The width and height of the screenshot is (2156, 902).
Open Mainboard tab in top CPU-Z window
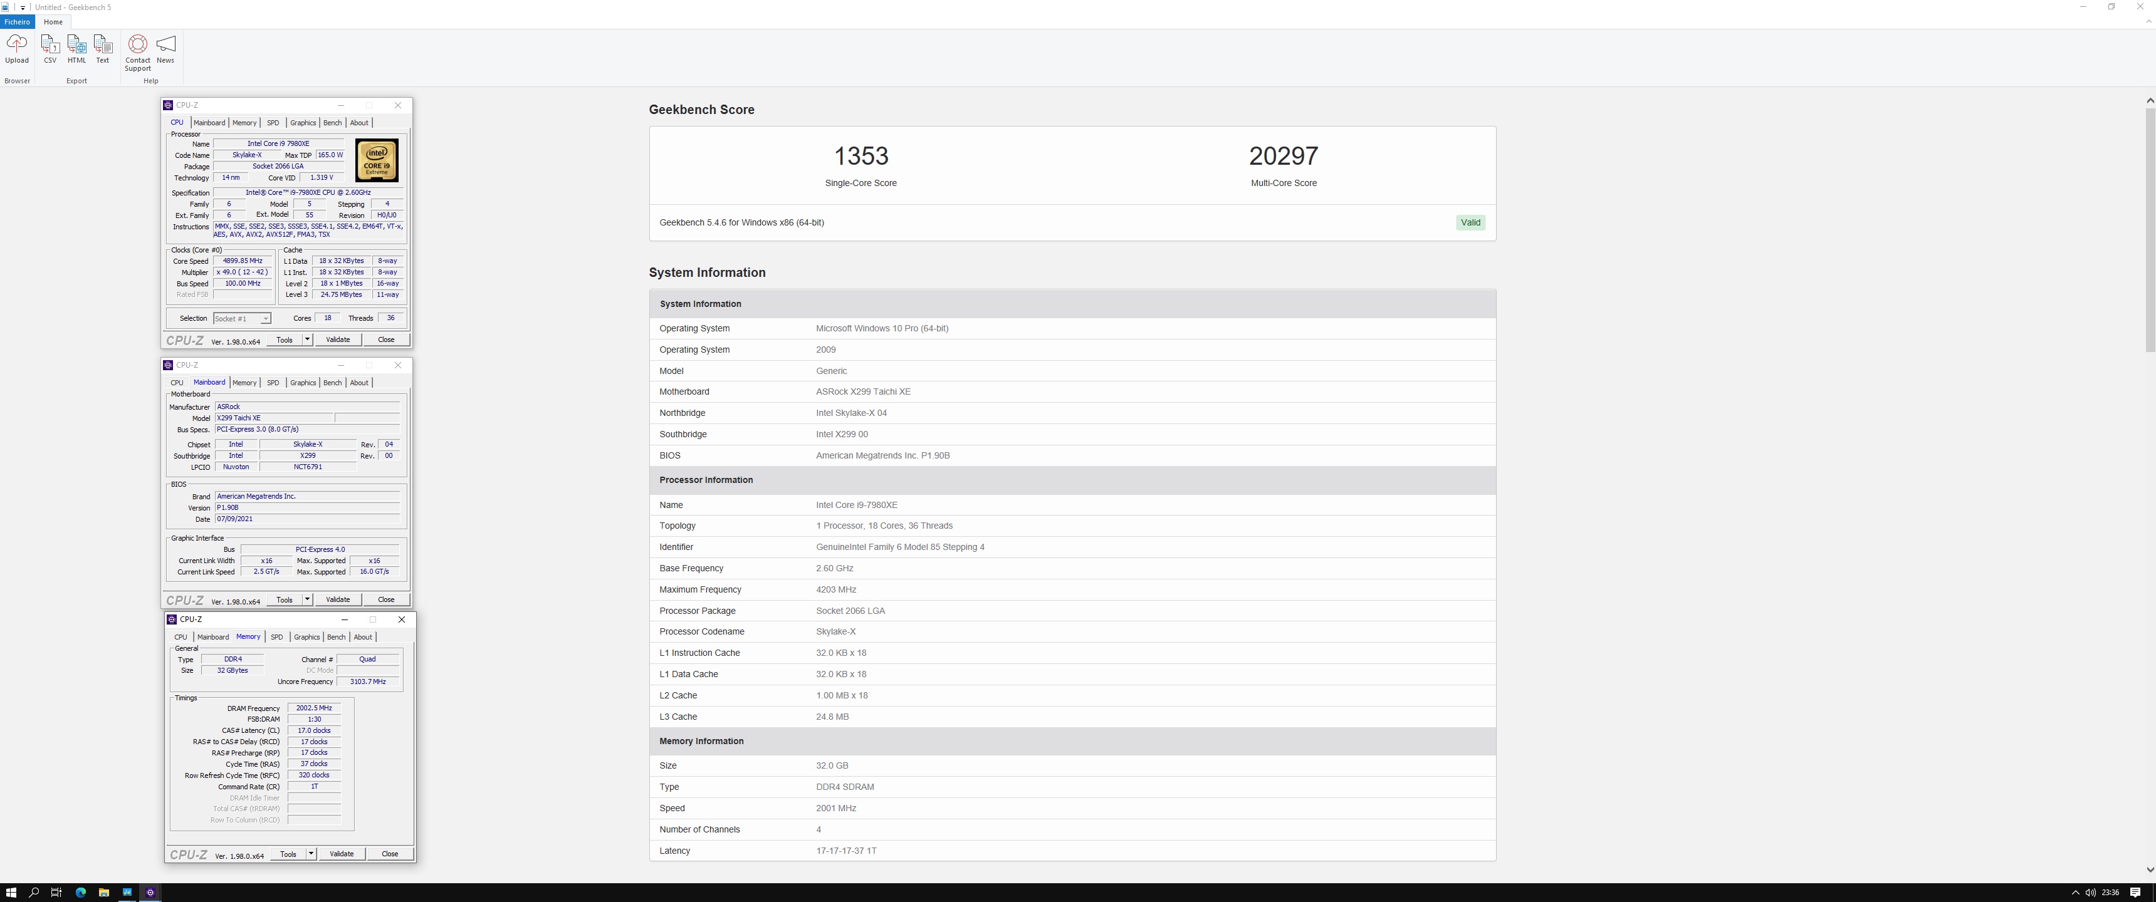(209, 123)
